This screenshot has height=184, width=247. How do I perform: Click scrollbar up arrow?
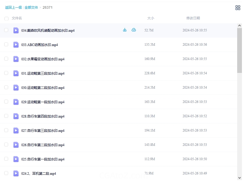point(239,26)
